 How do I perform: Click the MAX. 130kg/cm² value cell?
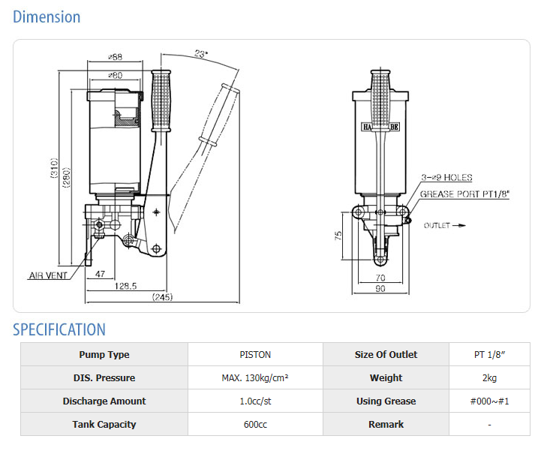(x=255, y=378)
